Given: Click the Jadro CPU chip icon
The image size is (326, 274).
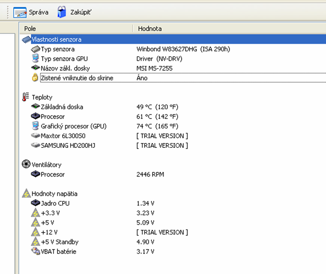Looking at the screenshot, I should (x=35, y=203).
